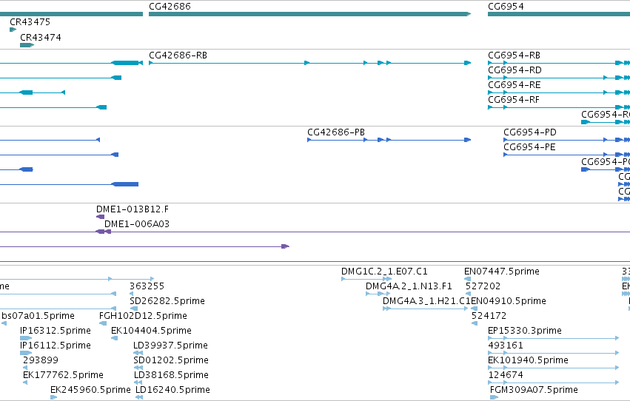The image size is (630, 401).
Task: Select EST IP16112.5prime
Action: click(x=56, y=346)
